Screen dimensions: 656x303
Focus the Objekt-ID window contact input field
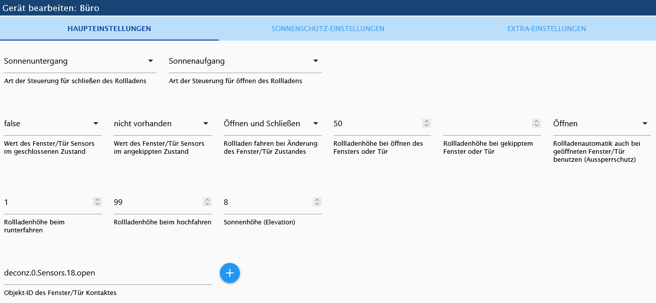point(107,273)
